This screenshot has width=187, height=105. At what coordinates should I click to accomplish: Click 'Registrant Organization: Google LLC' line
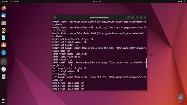tap(73, 39)
